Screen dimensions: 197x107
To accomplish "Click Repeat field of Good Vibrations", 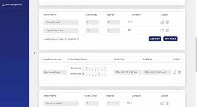I will click(113, 30).
